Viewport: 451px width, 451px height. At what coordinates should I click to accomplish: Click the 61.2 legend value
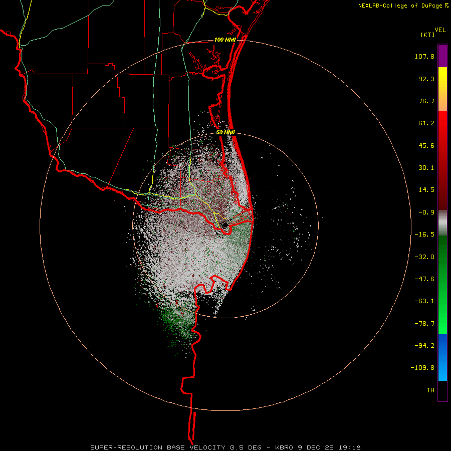click(426, 123)
